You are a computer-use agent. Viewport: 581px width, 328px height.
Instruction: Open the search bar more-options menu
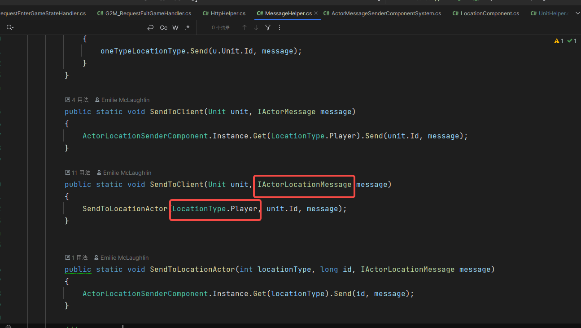280,28
